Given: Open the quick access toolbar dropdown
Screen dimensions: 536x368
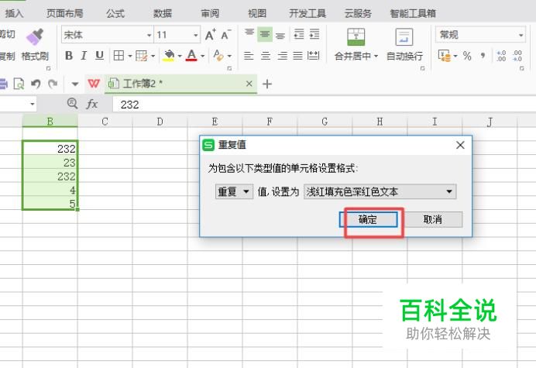Looking at the screenshot, I should (75, 84).
